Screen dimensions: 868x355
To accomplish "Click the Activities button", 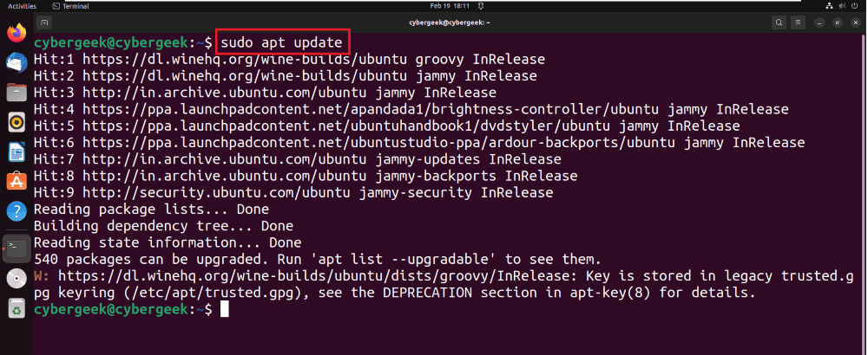I will point(22,6).
